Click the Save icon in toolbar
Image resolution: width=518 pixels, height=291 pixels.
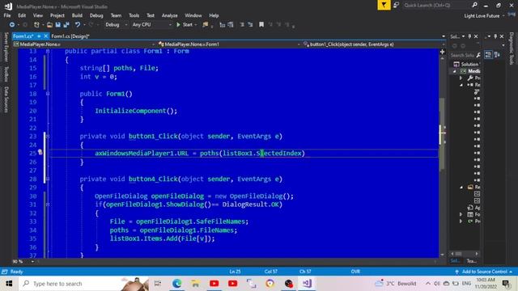point(57,25)
